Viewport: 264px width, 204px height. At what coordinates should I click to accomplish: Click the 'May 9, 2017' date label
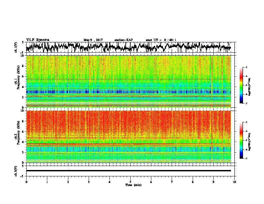click(x=93, y=40)
